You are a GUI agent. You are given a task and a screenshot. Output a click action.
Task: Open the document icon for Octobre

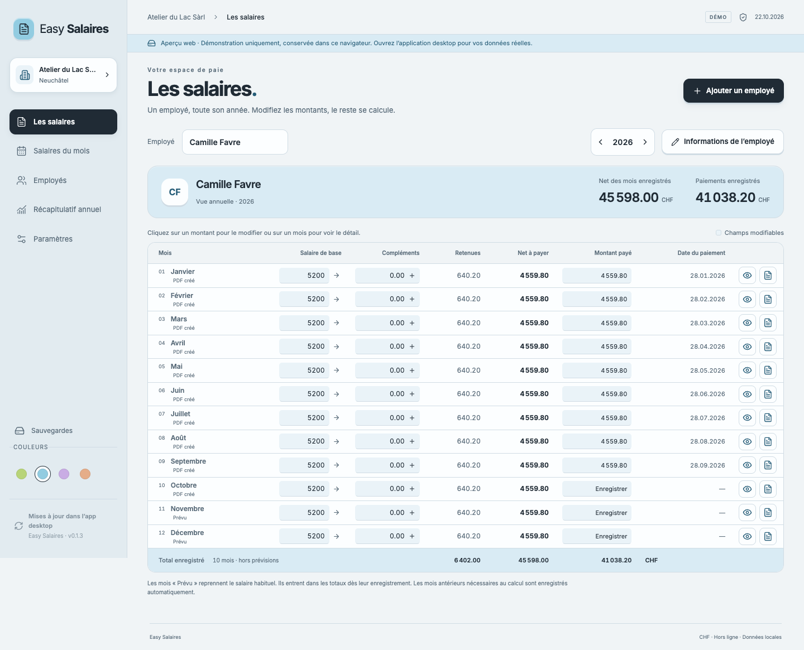click(x=768, y=489)
